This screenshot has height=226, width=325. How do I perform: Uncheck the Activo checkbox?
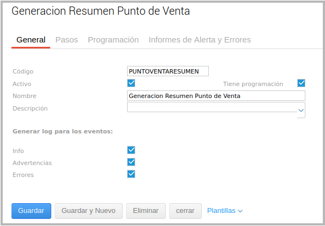131,83
